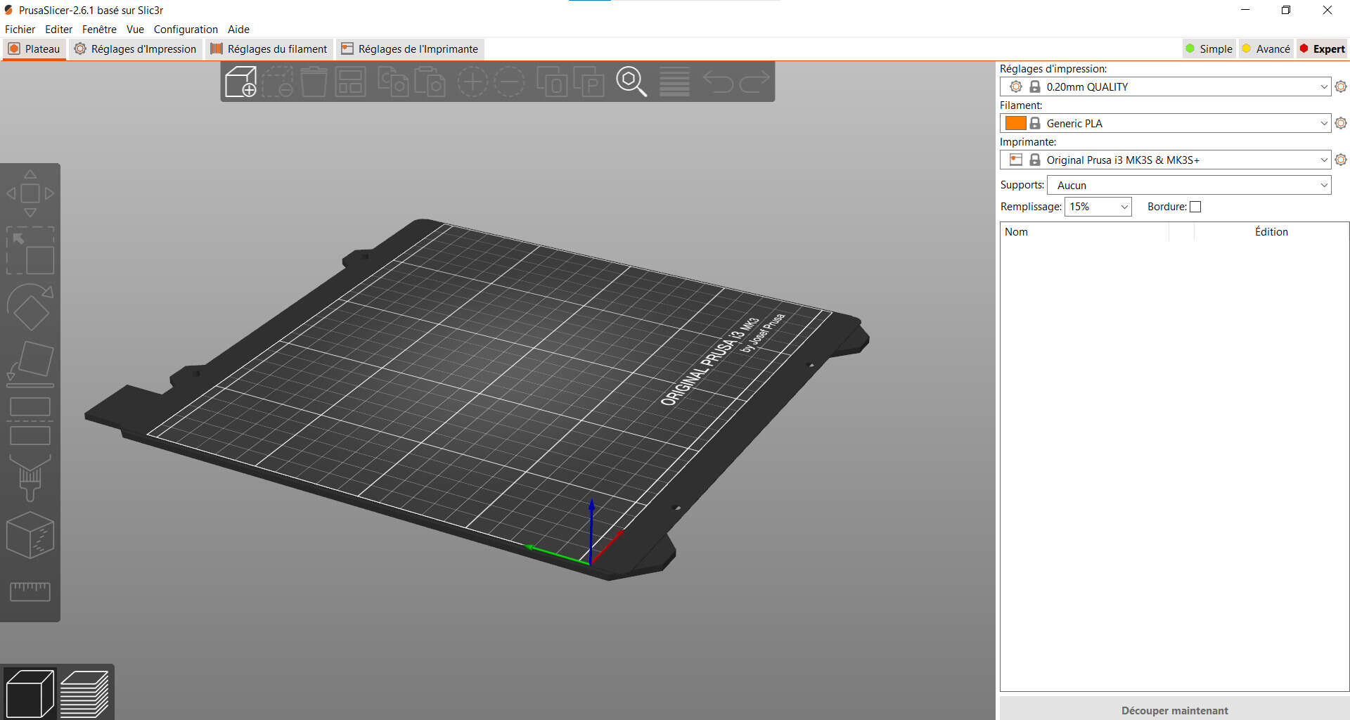
Task: Open the 0.20mm QUALITY print profile dropdown
Action: tap(1165, 86)
